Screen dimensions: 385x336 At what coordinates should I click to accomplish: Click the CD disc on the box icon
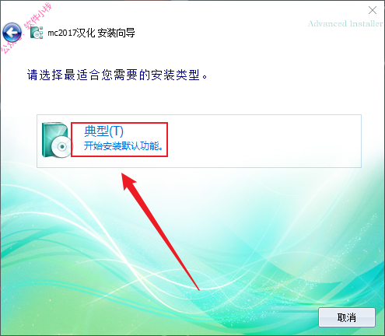point(62,146)
